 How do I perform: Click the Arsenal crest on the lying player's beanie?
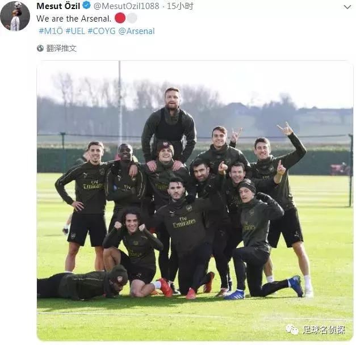coord(120,279)
